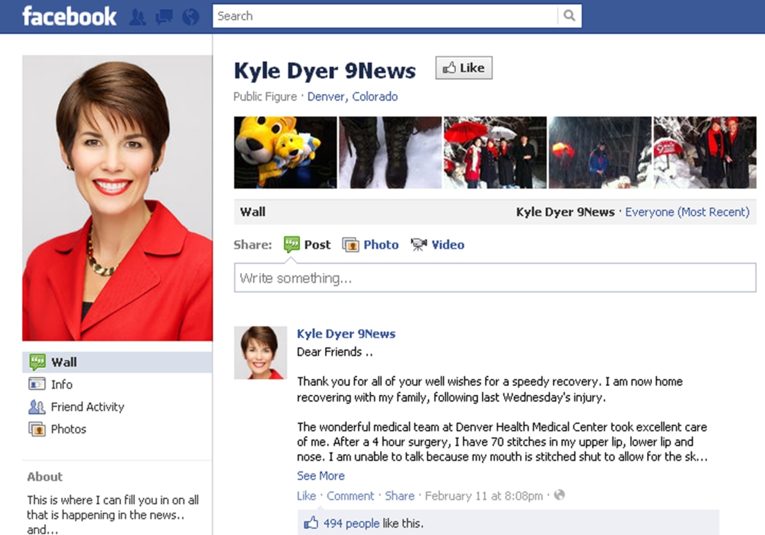Click the search magnifier button
Viewport: 765px width, 535px height.
point(569,16)
